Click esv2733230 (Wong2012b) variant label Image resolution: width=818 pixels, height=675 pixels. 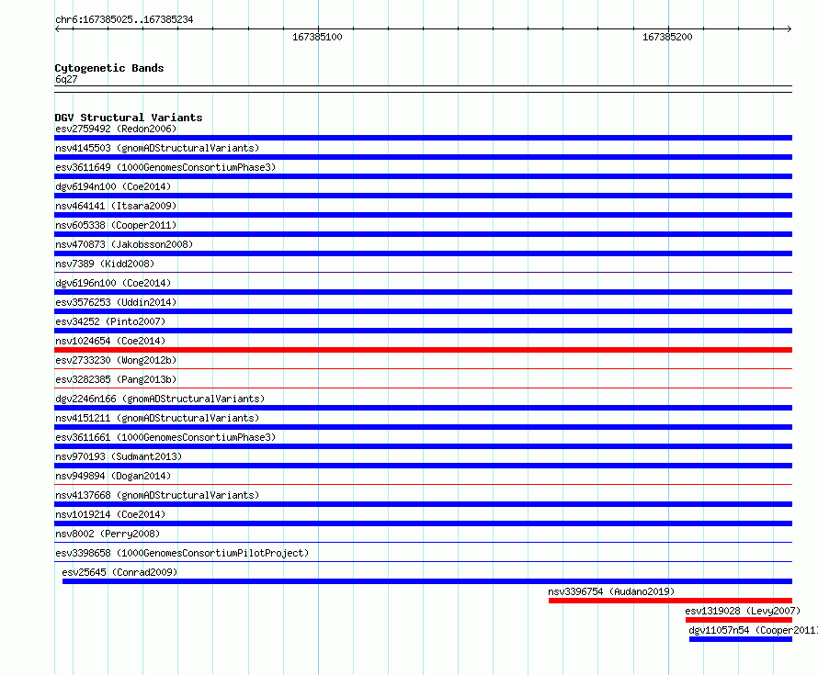pos(116,360)
